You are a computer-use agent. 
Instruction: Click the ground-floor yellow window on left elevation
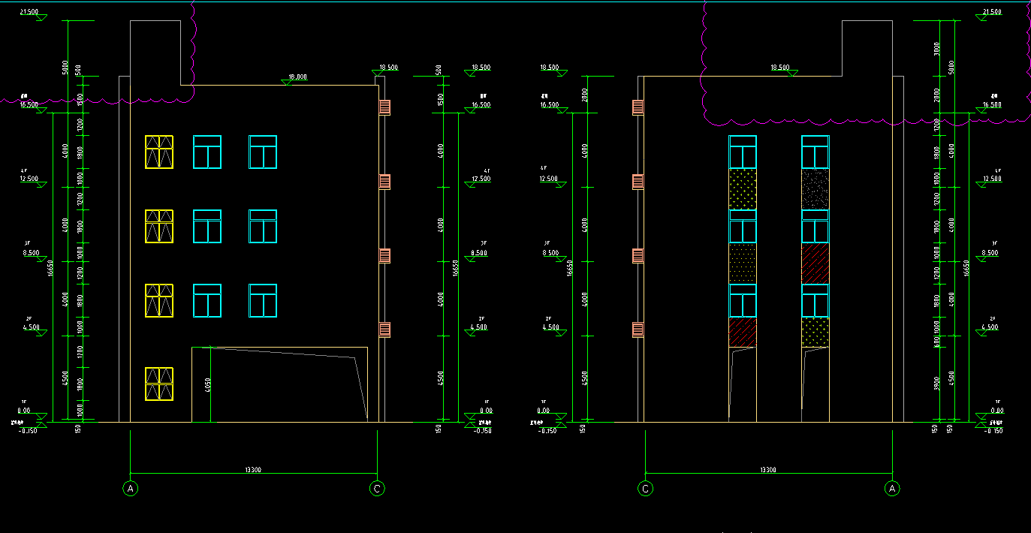point(159,384)
